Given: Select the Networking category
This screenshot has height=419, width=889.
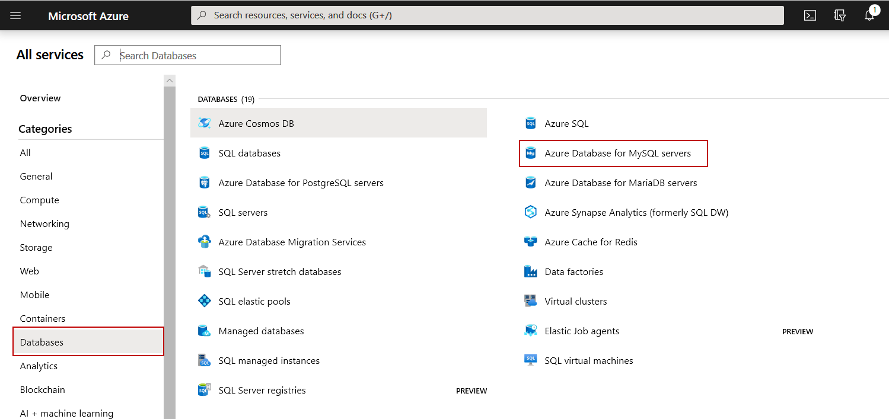Looking at the screenshot, I should coord(44,223).
